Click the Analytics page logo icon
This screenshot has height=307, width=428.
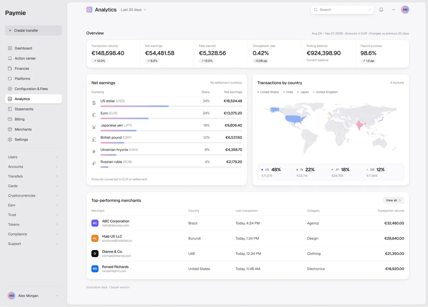pyautogui.click(x=89, y=10)
